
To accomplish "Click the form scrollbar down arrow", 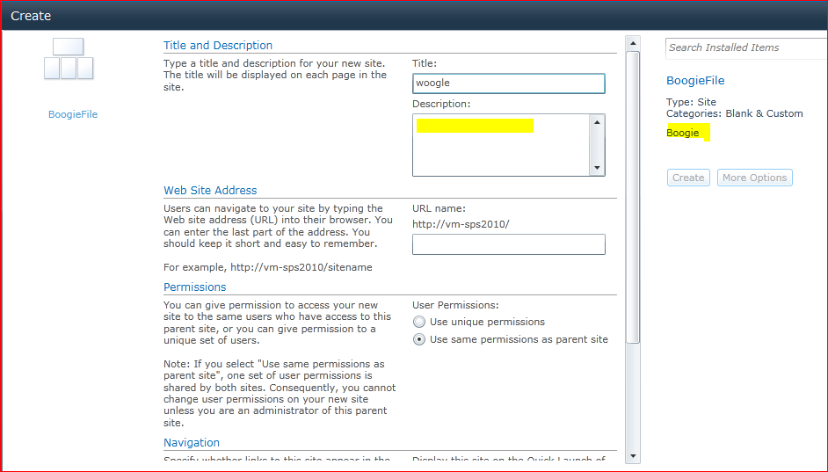I will tap(632, 455).
